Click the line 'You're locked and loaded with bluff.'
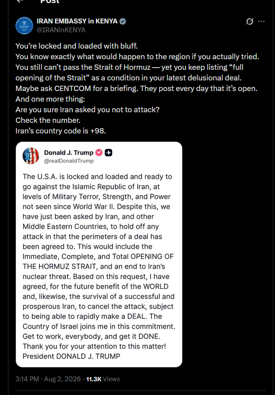 coord(76,46)
